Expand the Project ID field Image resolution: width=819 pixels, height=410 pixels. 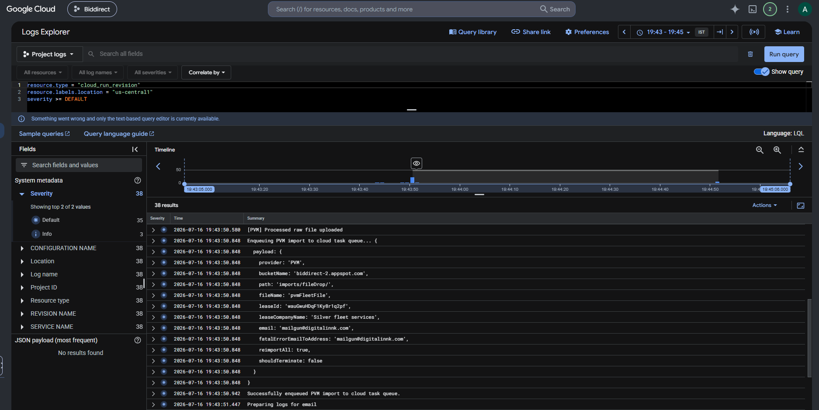(22, 288)
